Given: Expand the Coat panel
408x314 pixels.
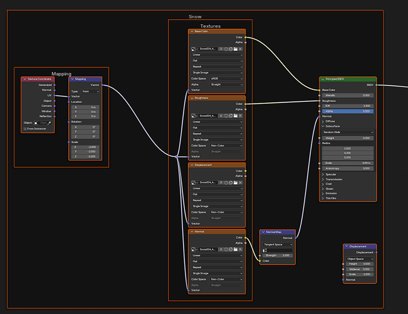Looking at the screenshot, I should click(x=323, y=184).
